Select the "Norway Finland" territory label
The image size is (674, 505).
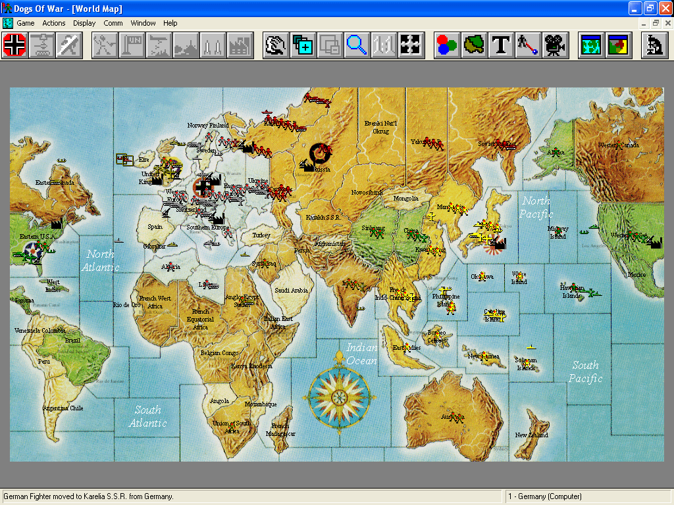tap(208, 126)
